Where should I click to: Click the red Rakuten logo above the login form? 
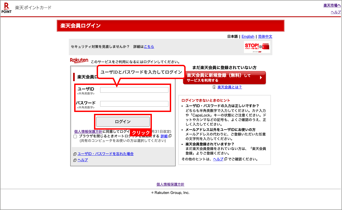79,61
